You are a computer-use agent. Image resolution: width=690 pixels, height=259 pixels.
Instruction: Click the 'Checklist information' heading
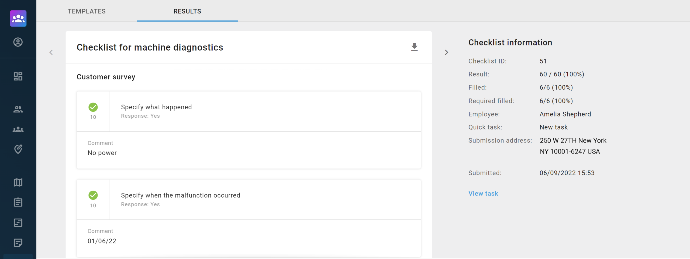click(x=510, y=43)
